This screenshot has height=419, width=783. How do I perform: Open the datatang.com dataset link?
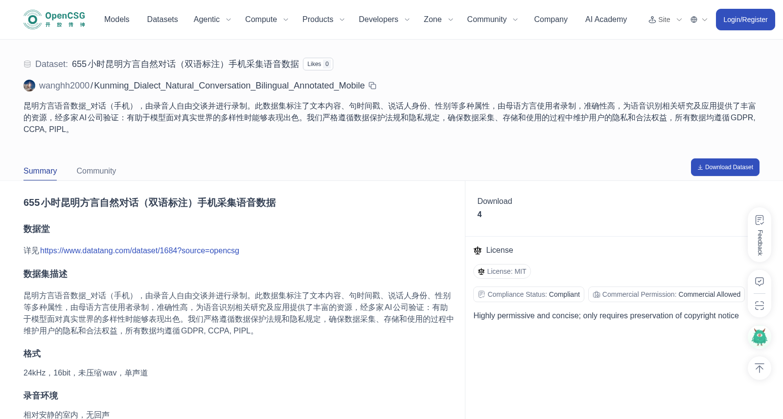pos(139,251)
